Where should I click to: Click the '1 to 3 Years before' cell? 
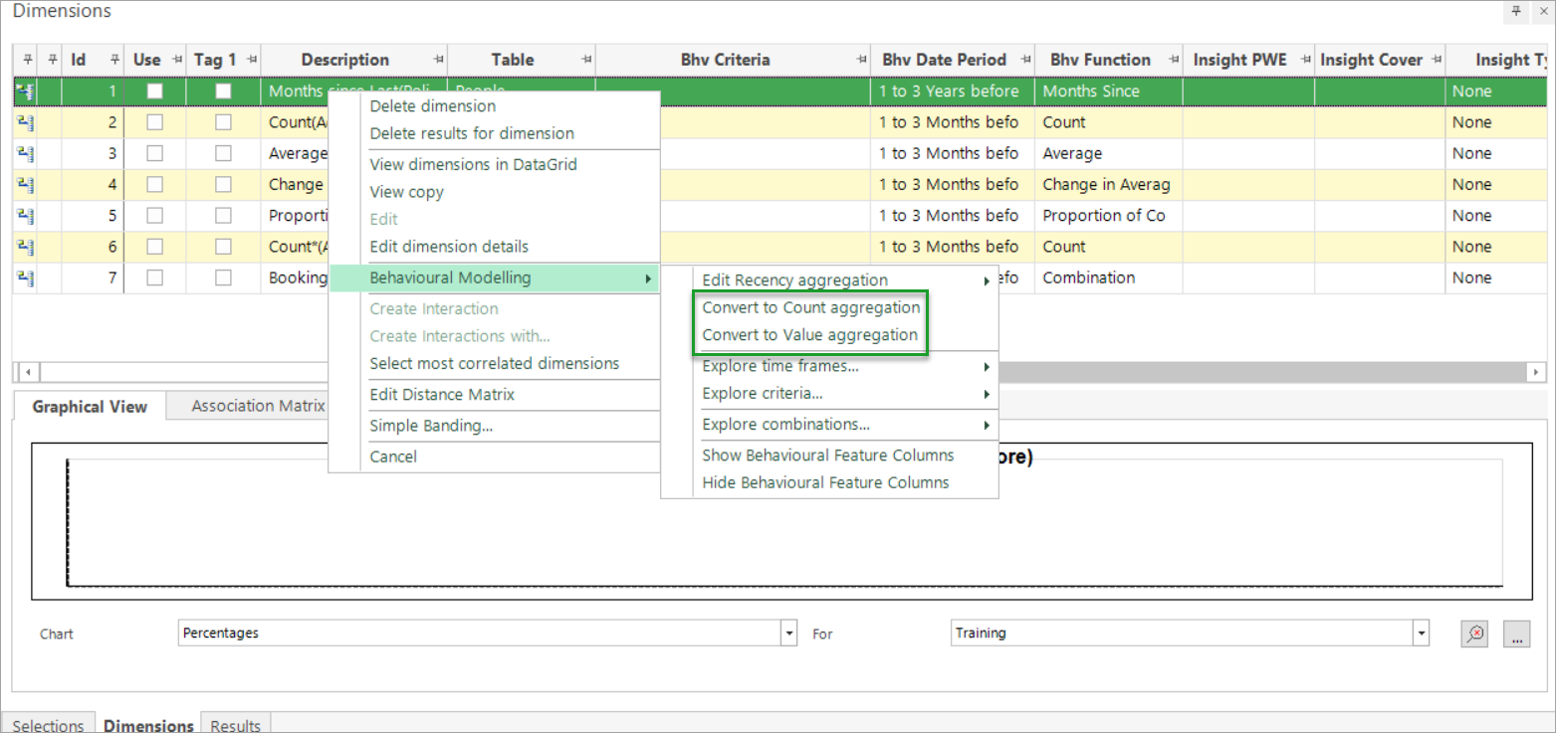tap(953, 92)
